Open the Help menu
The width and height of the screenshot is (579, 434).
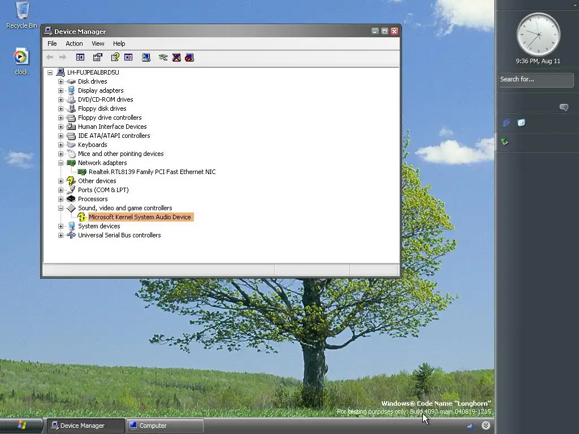(119, 44)
